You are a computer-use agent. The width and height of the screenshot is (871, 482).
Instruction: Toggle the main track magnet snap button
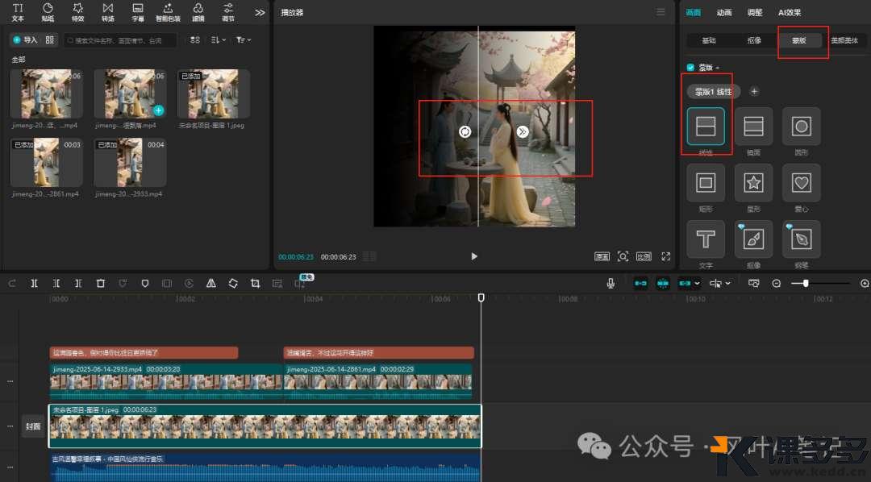641,284
